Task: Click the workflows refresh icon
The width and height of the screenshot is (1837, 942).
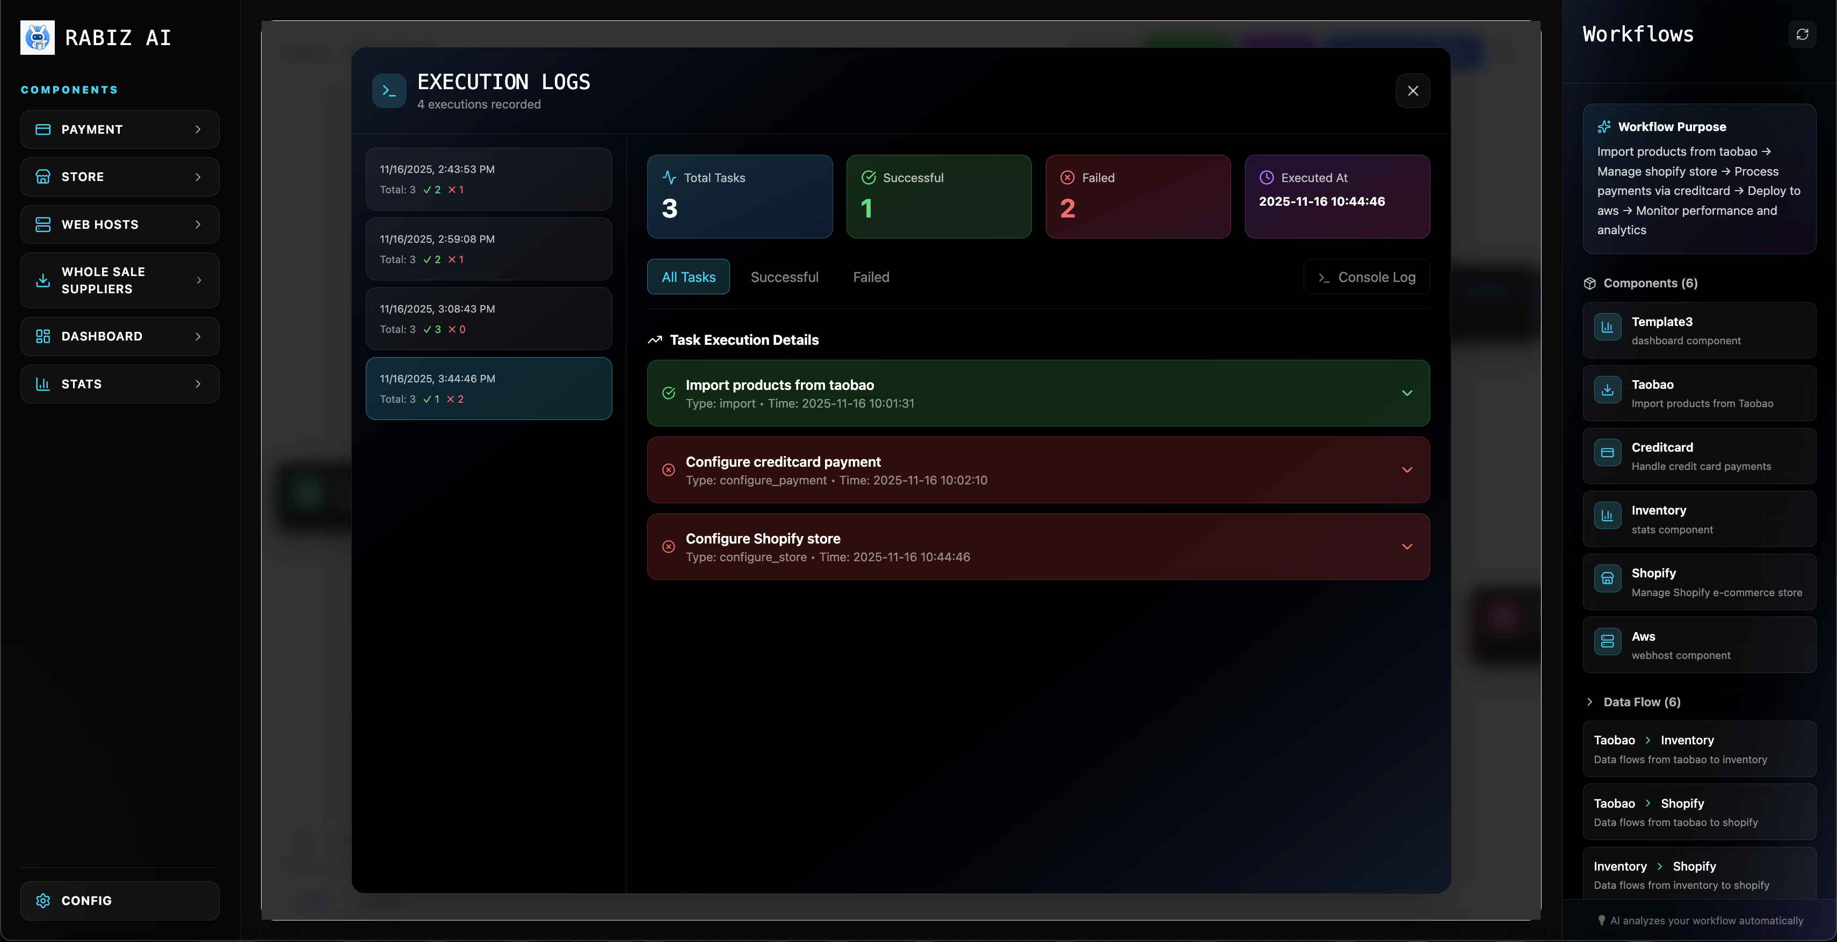Action: pos(1802,34)
